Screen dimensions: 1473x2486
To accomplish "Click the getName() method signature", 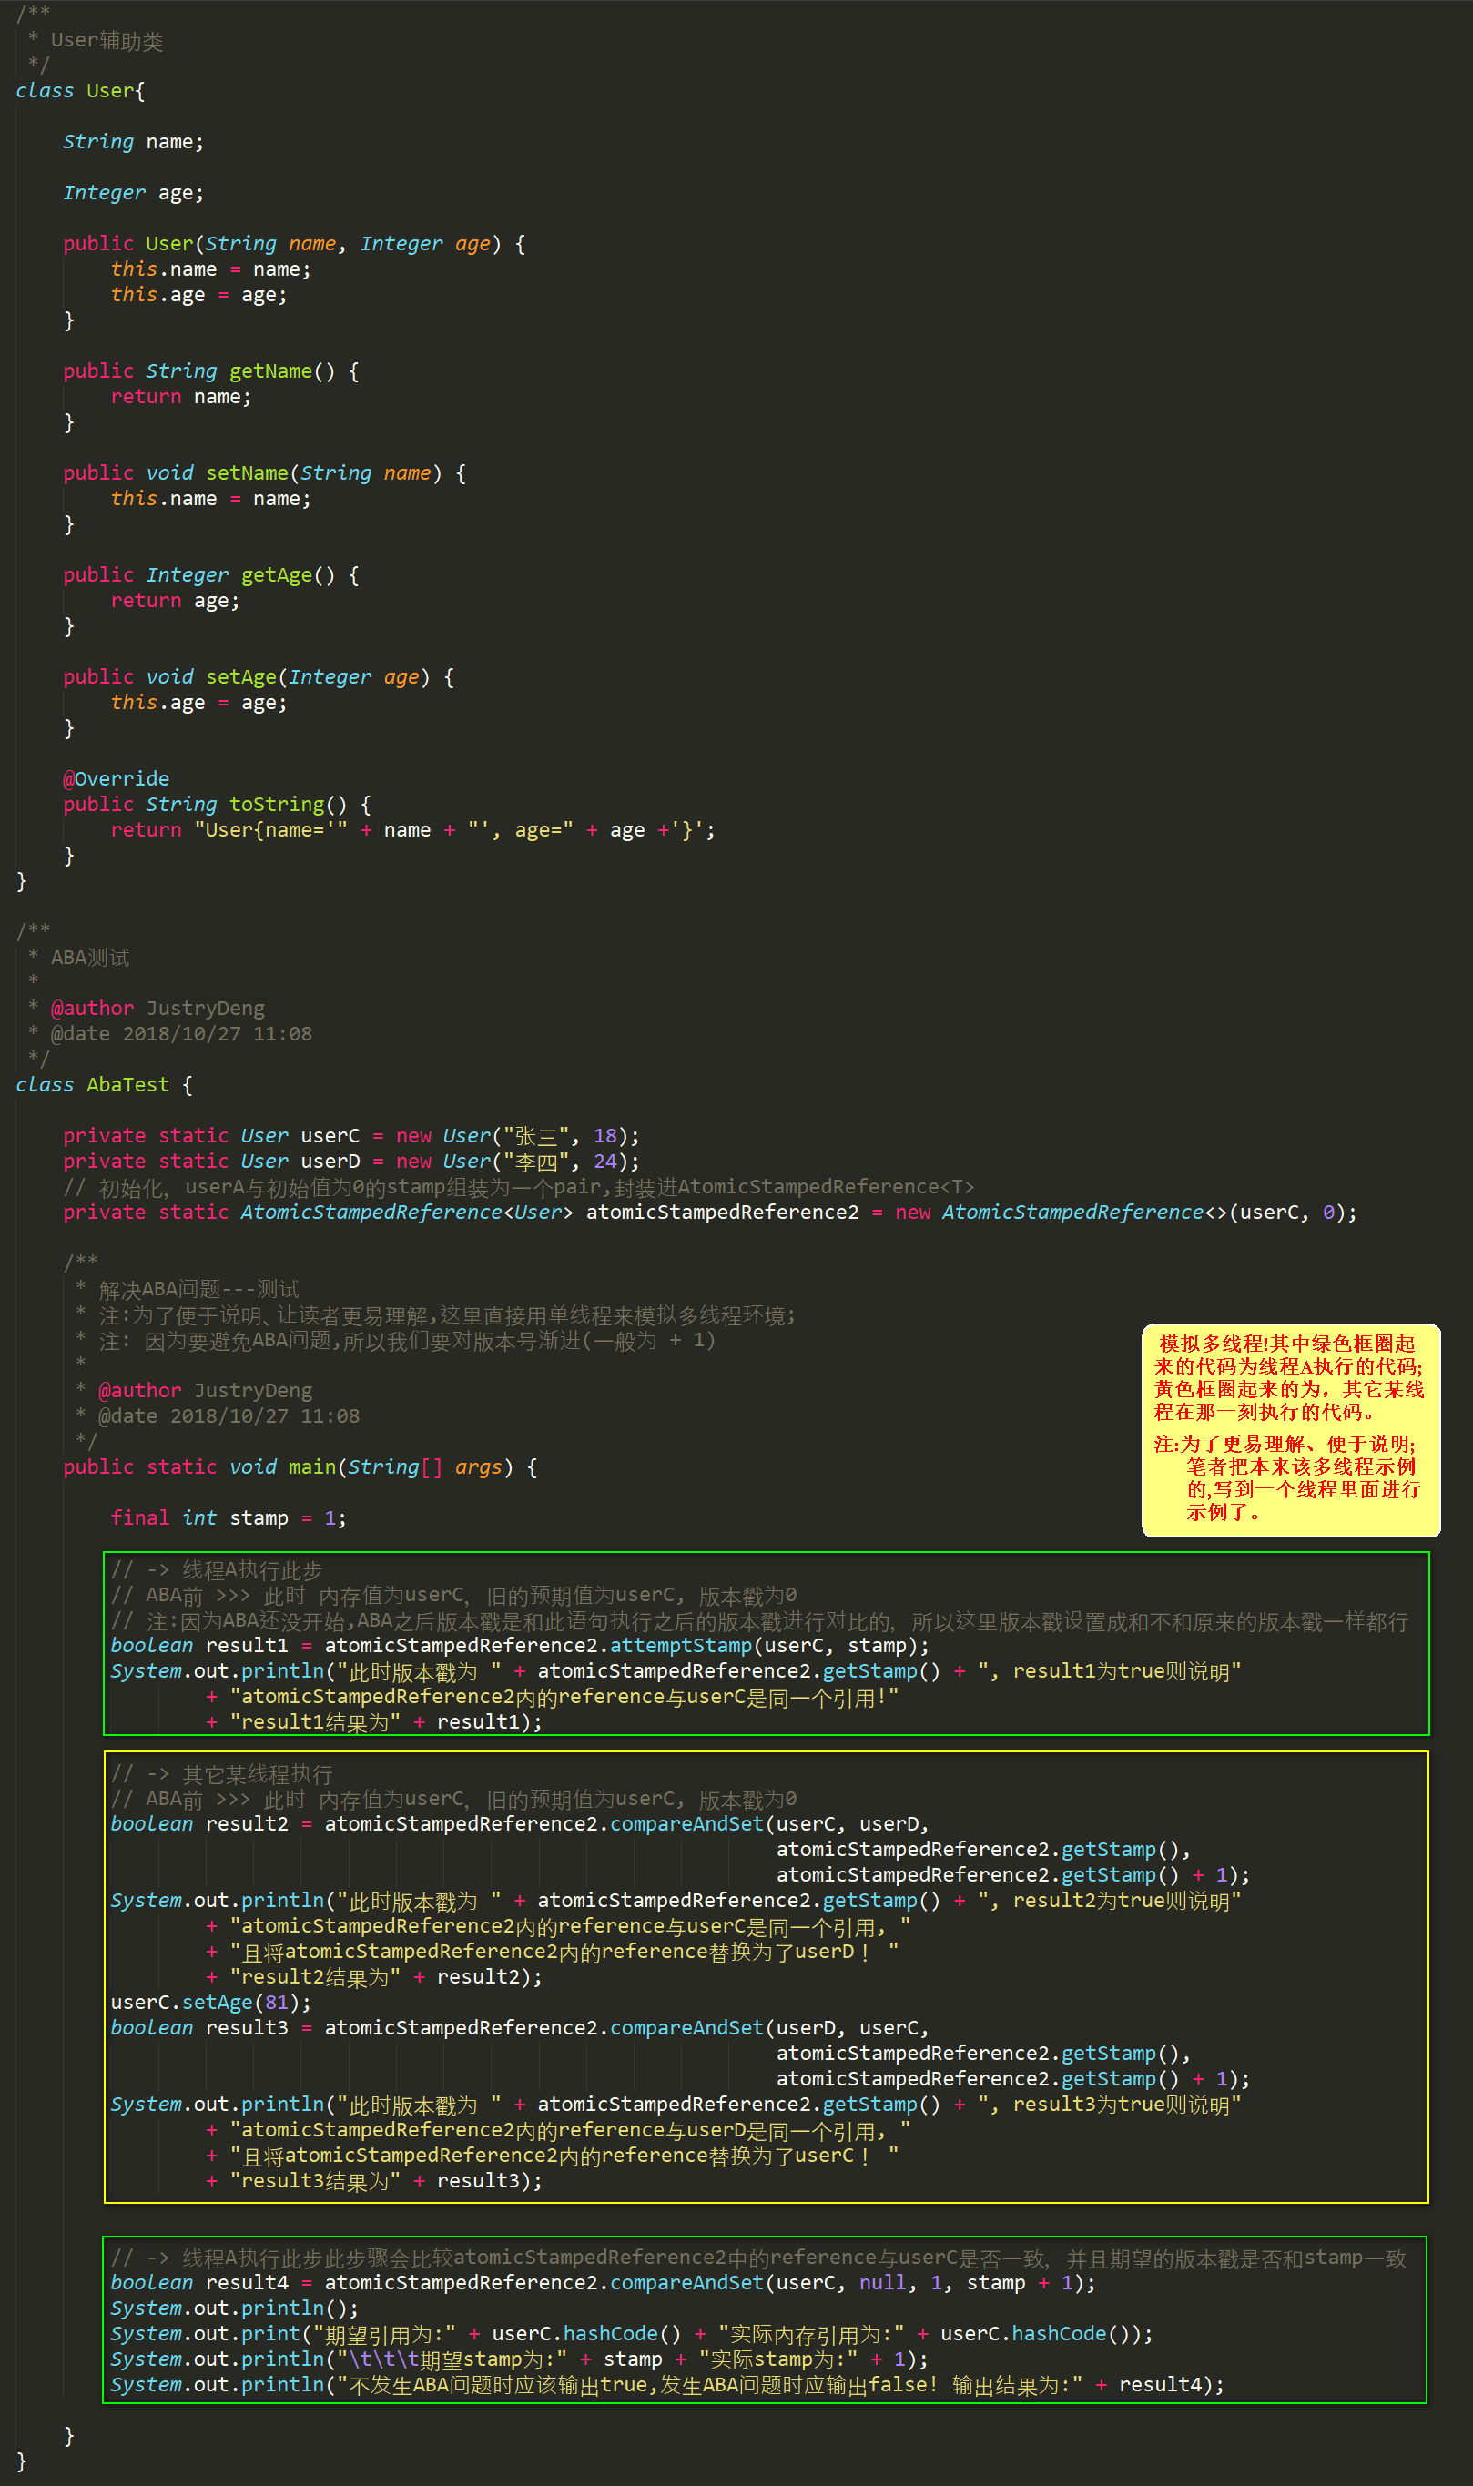I will point(210,371).
